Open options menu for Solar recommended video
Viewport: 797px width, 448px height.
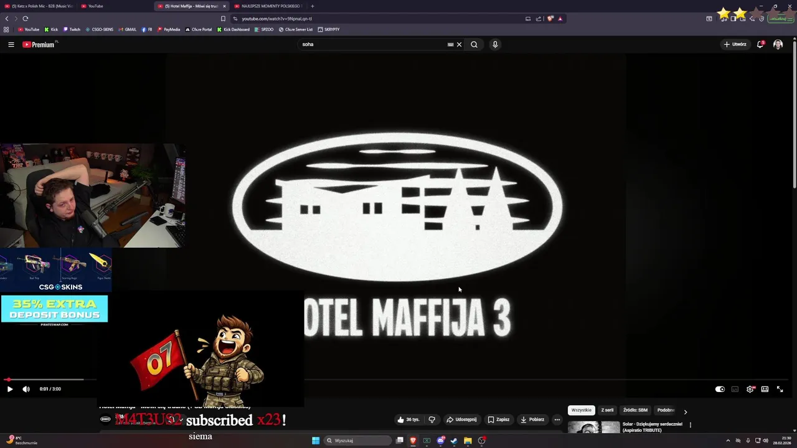690,425
